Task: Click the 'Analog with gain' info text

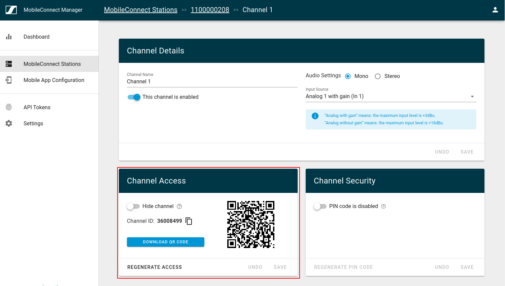Action: [x=380, y=116]
